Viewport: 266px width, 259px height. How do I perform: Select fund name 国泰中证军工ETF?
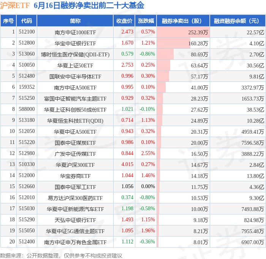pos(75,187)
